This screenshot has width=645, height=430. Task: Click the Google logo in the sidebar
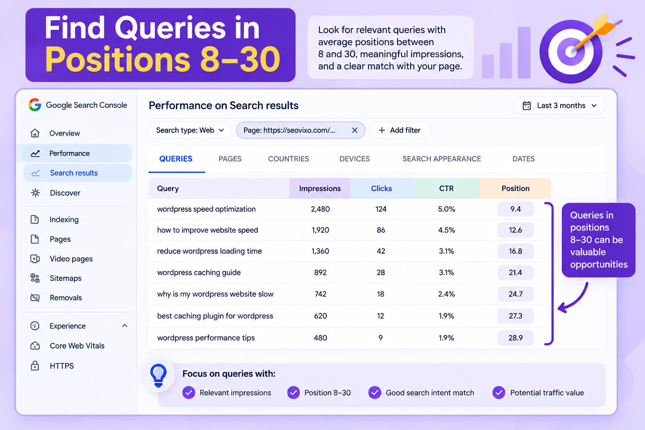tap(35, 105)
